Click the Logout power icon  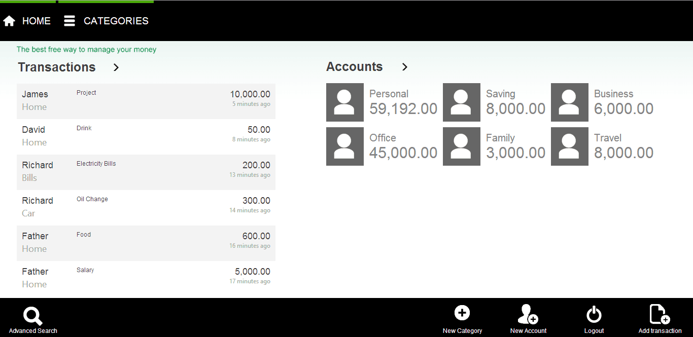point(594,314)
